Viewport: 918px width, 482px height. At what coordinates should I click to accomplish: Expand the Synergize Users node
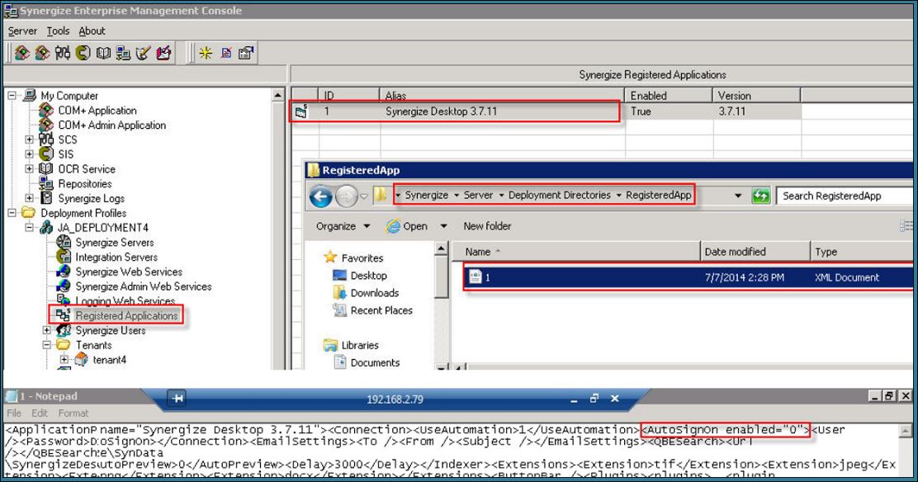click(x=47, y=330)
